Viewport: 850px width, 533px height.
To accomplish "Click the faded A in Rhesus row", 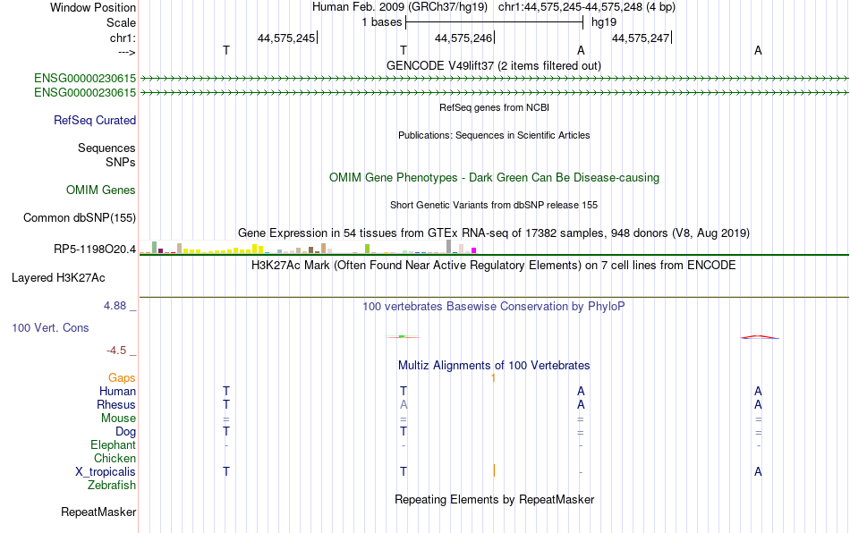I will click(x=404, y=404).
